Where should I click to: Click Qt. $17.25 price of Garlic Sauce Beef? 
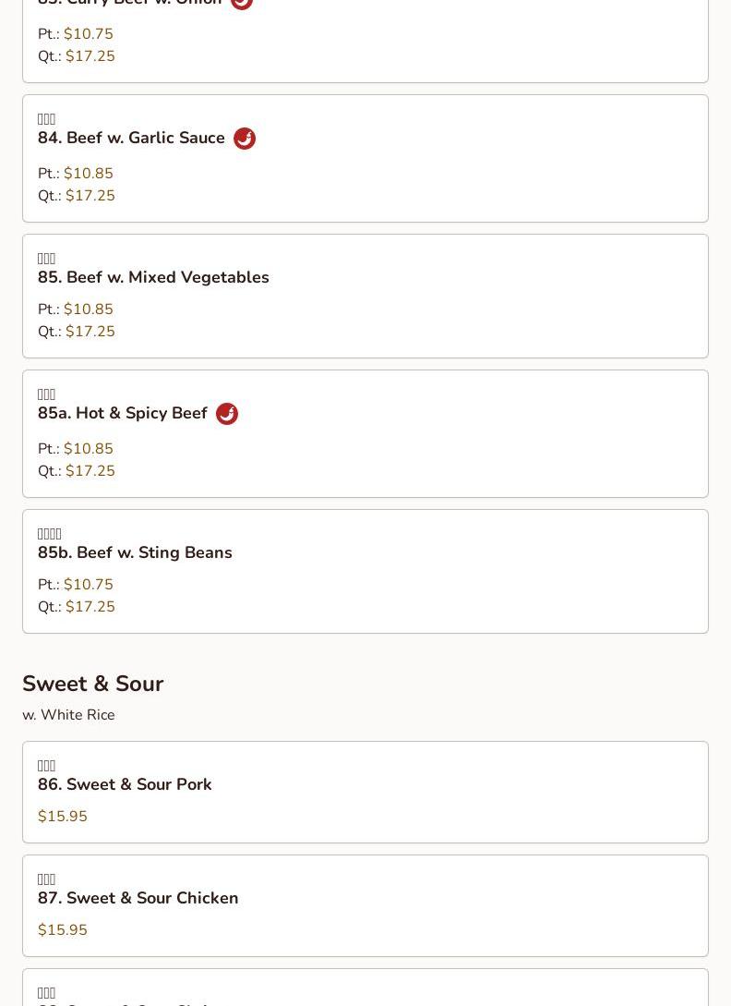tap(77, 196)
